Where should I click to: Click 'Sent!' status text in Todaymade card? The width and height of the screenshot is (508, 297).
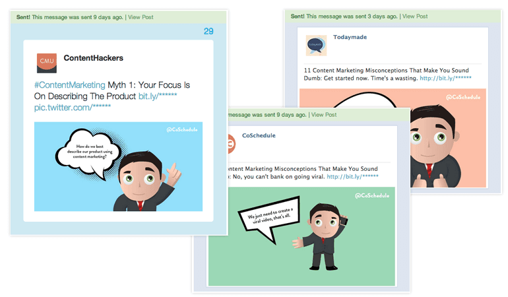tap(297, 16)
